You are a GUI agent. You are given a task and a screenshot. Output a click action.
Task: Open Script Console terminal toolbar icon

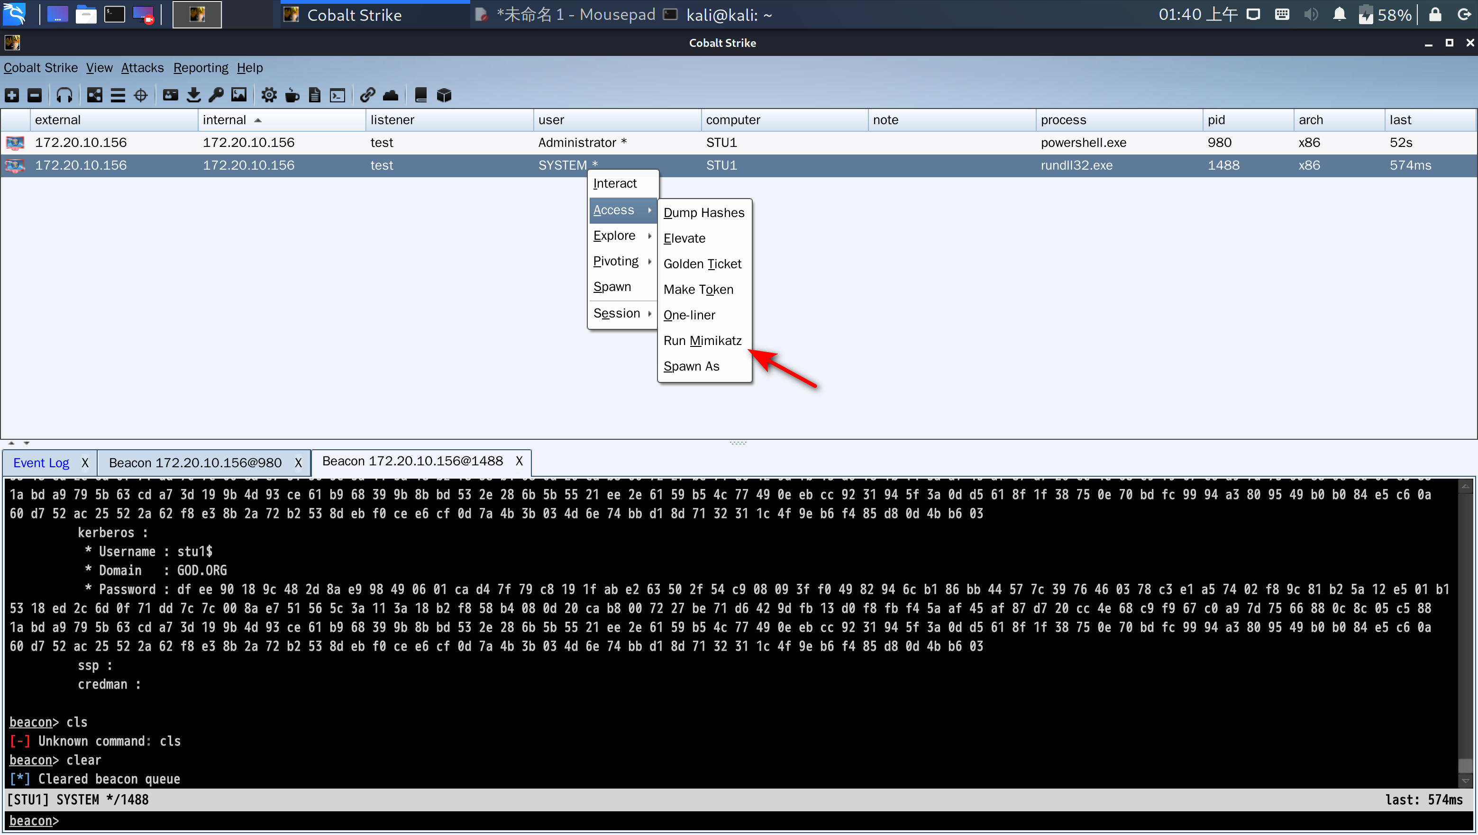338,95
